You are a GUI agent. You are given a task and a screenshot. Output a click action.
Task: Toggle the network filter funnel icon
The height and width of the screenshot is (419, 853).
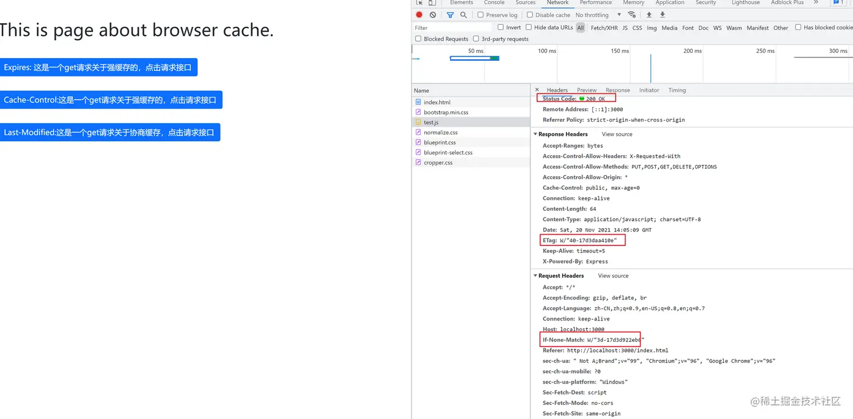click(x=450, y=15)
